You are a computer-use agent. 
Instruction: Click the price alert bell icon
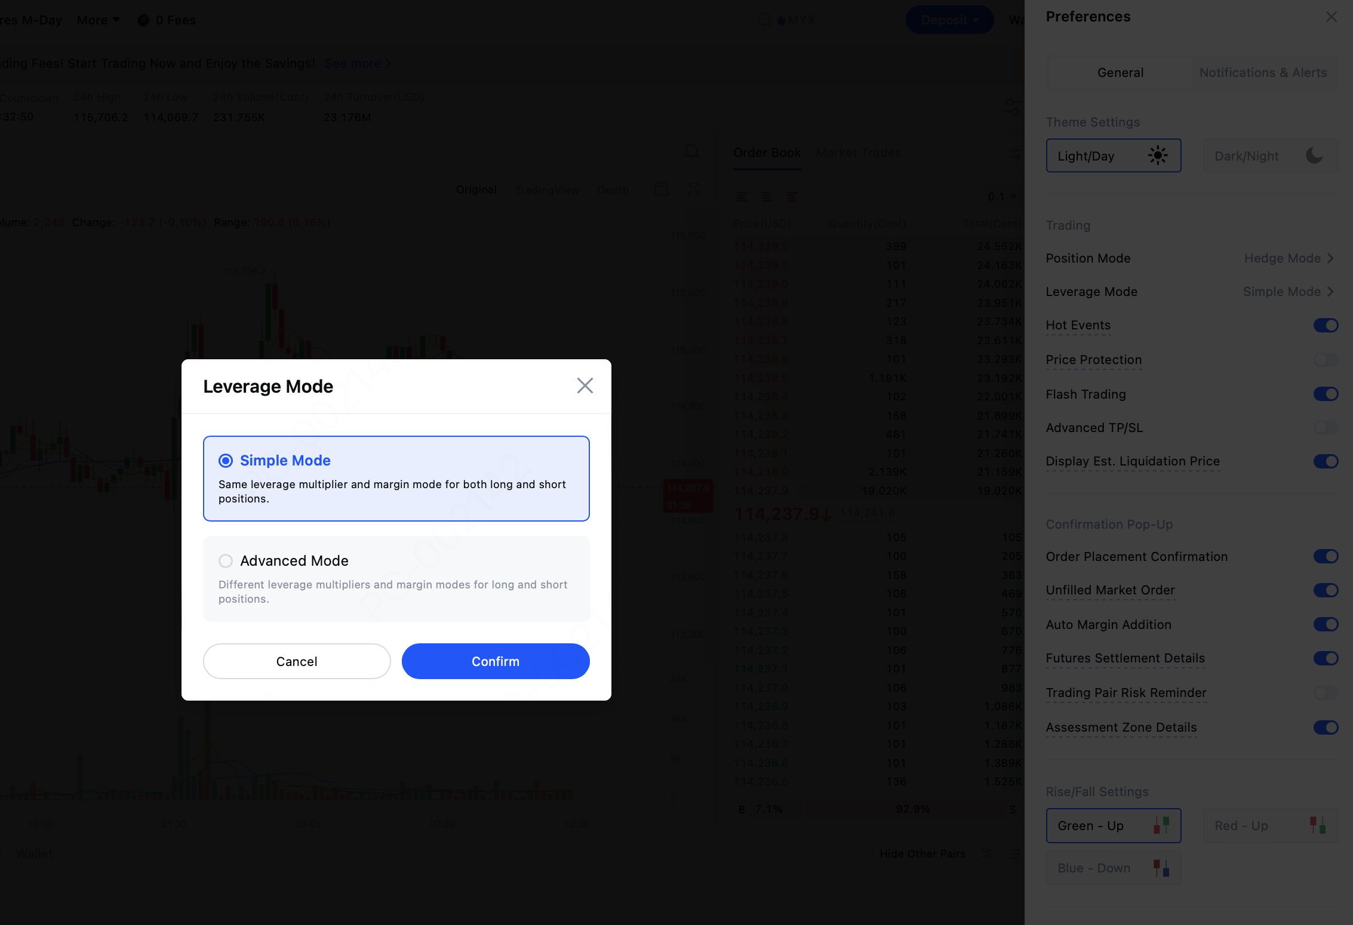(691, 152)
